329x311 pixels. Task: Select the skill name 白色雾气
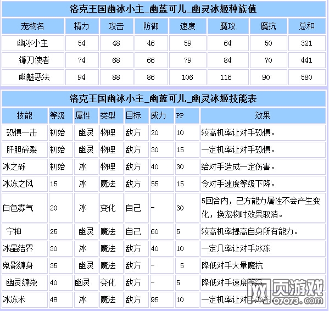point(18,208)
